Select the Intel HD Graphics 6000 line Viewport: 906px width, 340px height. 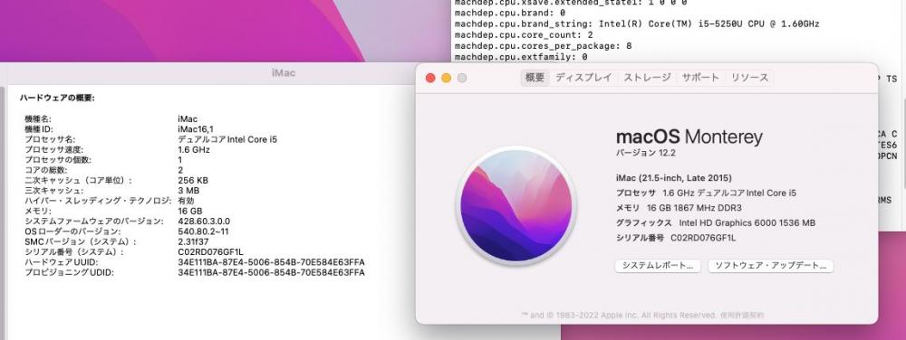click(x=716, y=223)
